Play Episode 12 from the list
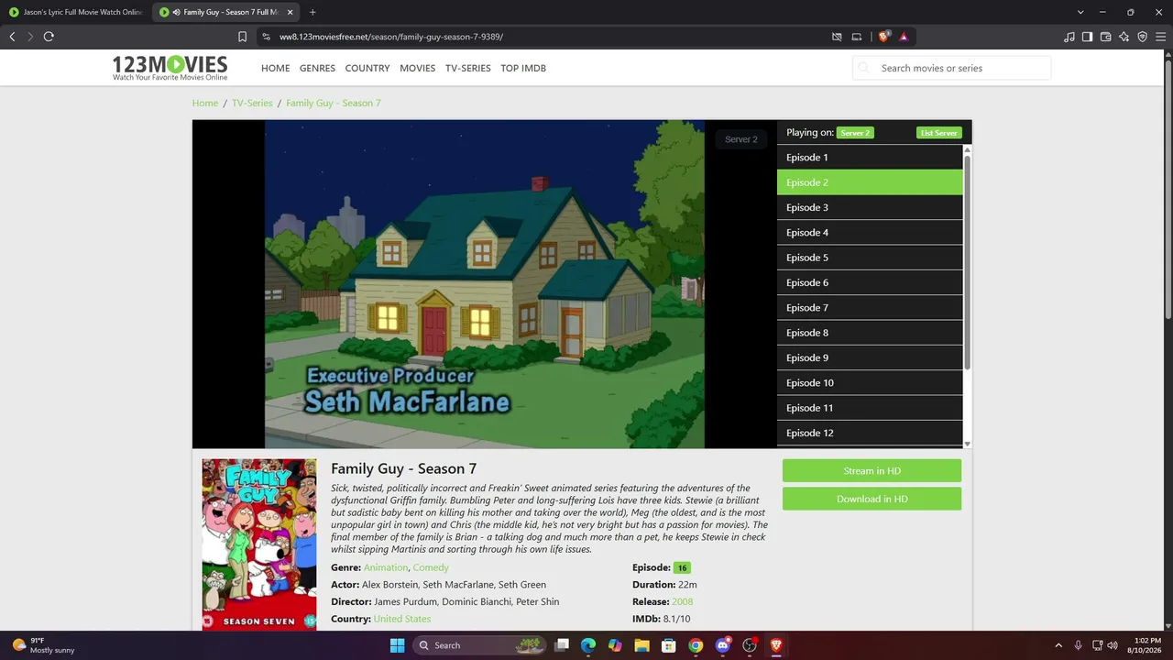 click(x=870, y=433)
